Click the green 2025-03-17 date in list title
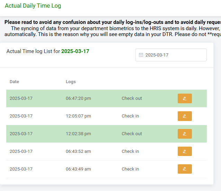This screenshot has width=221, height=191. [75, 51]
